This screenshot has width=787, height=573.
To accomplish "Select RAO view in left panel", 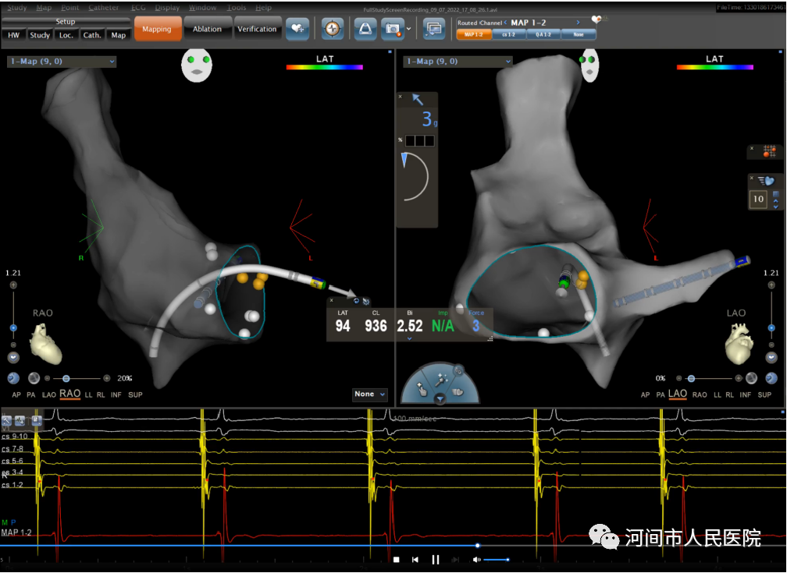I will [x=70, y=394].
